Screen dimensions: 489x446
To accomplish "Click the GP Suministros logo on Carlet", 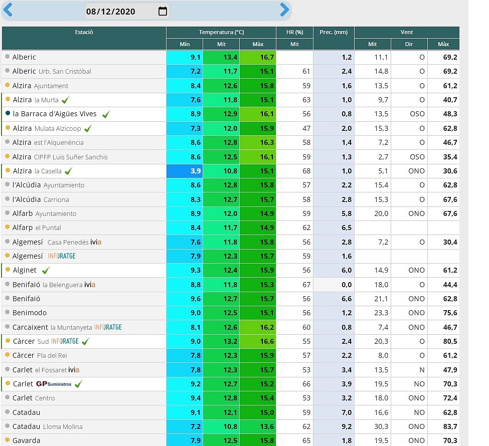I will coord(54,384).
